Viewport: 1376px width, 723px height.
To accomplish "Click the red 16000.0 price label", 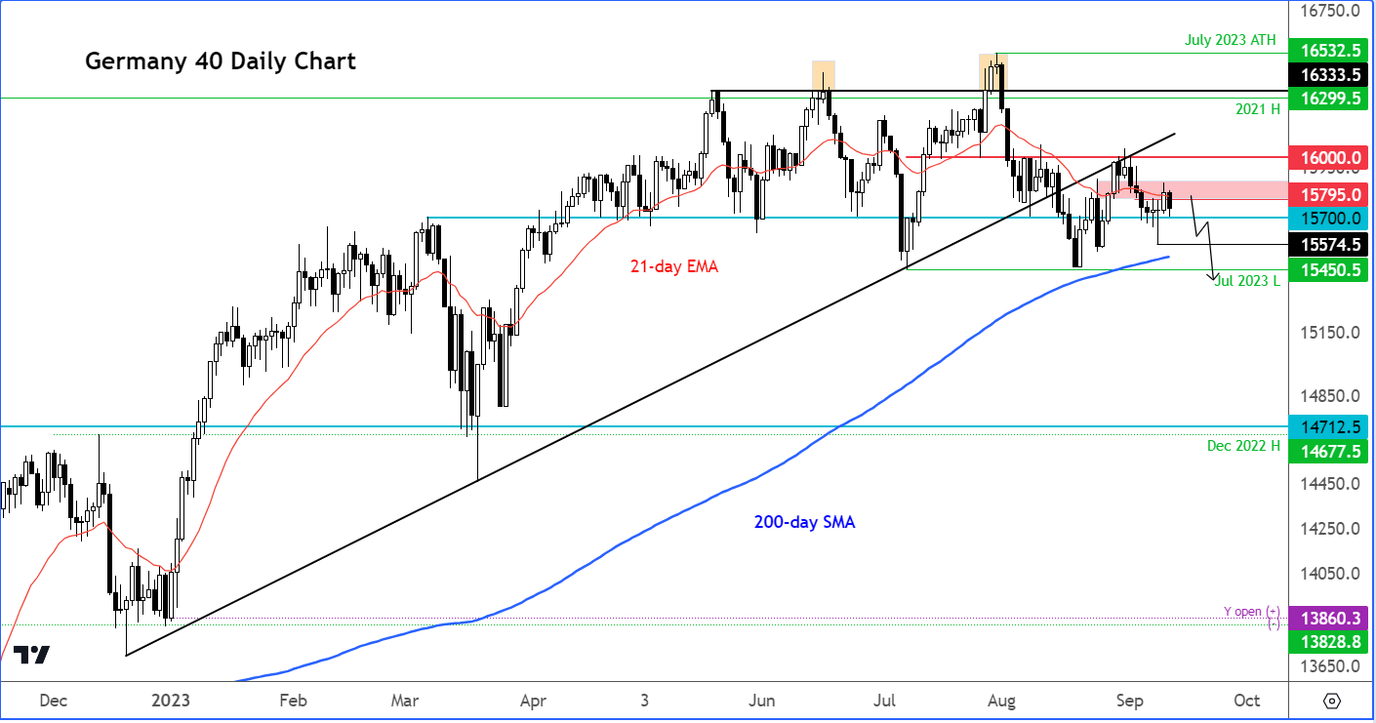I will [1330, 157].
